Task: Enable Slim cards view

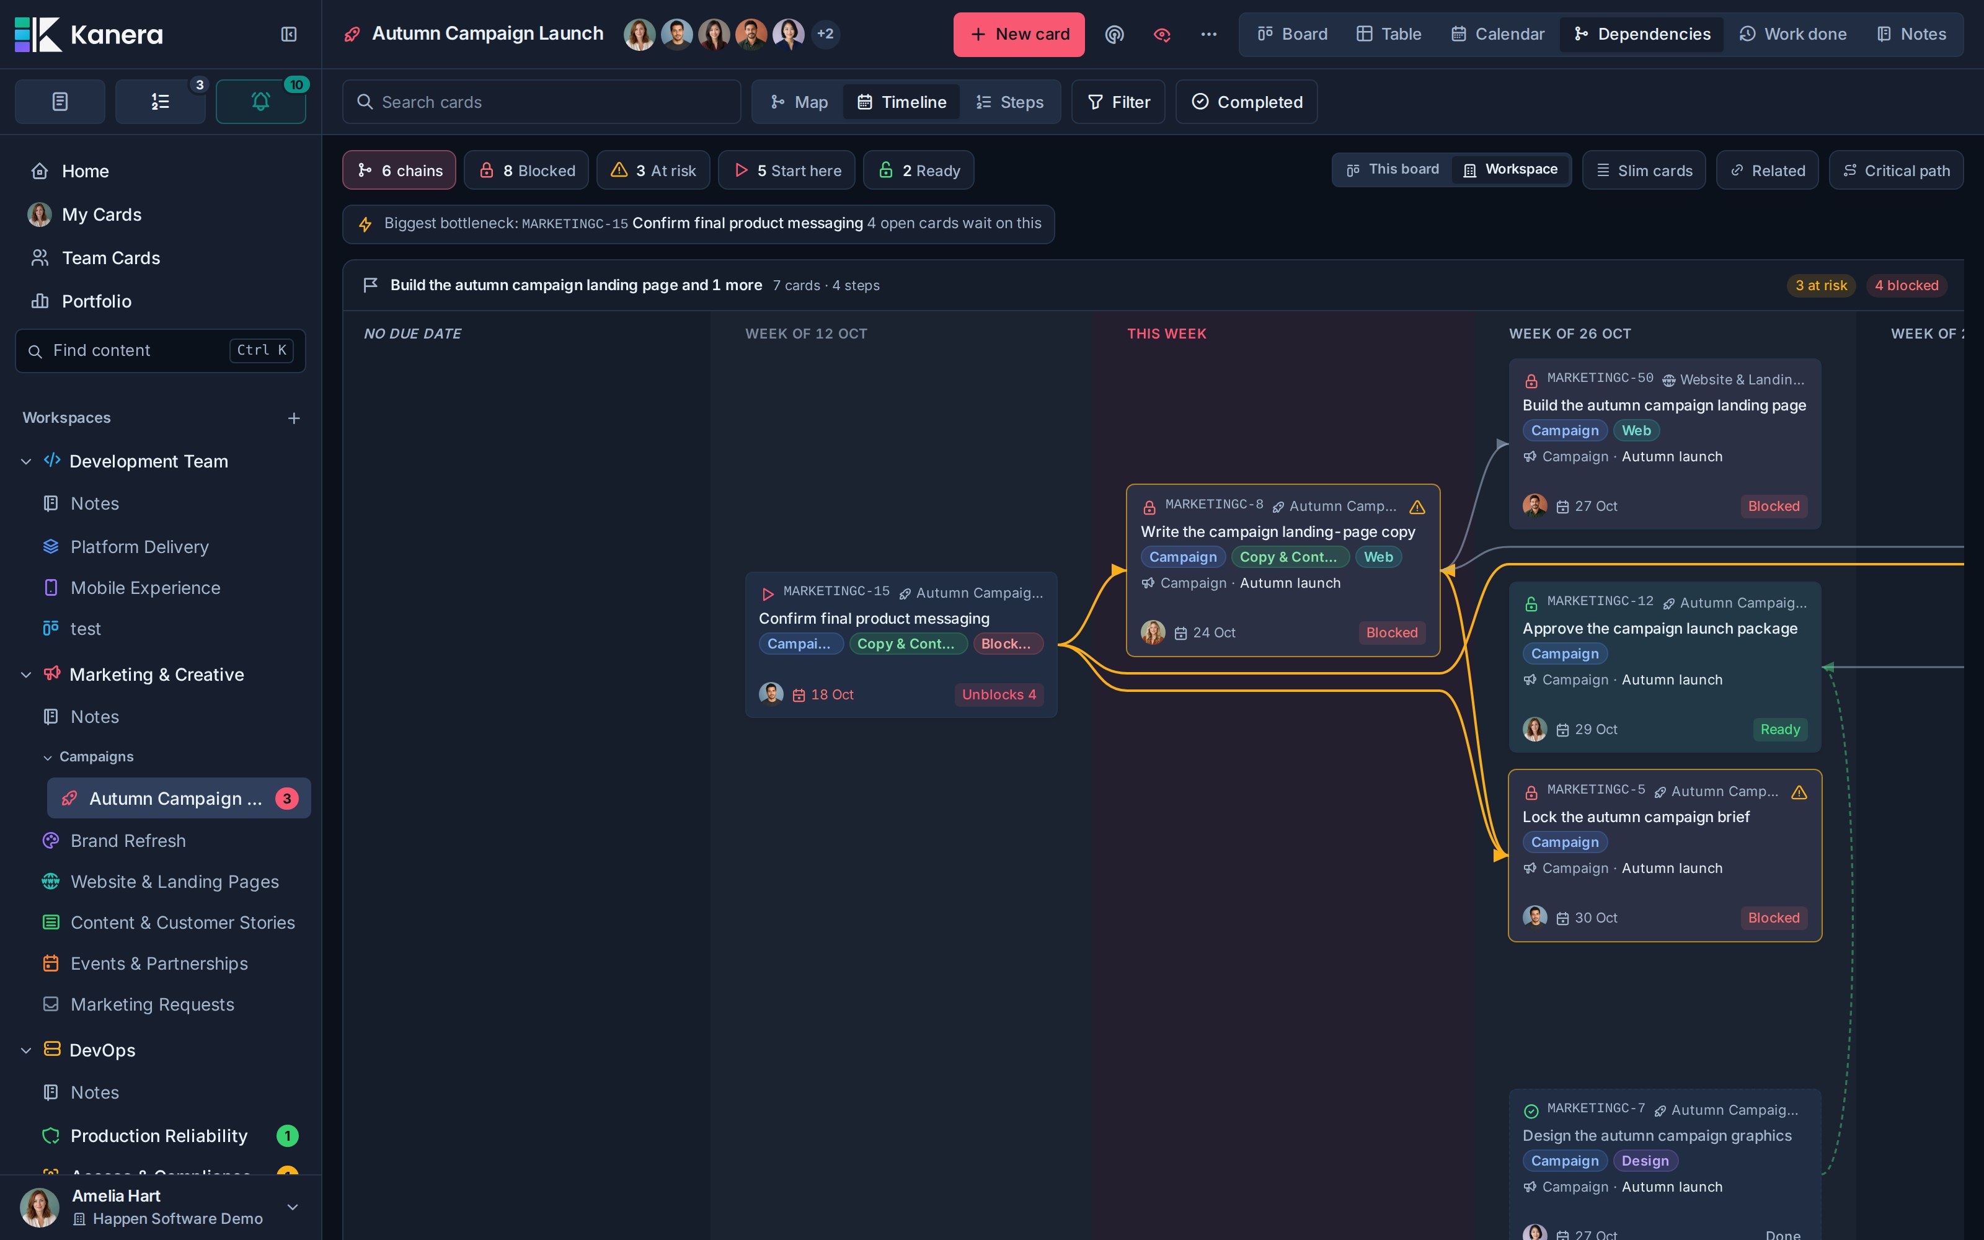Action: 1644,170
